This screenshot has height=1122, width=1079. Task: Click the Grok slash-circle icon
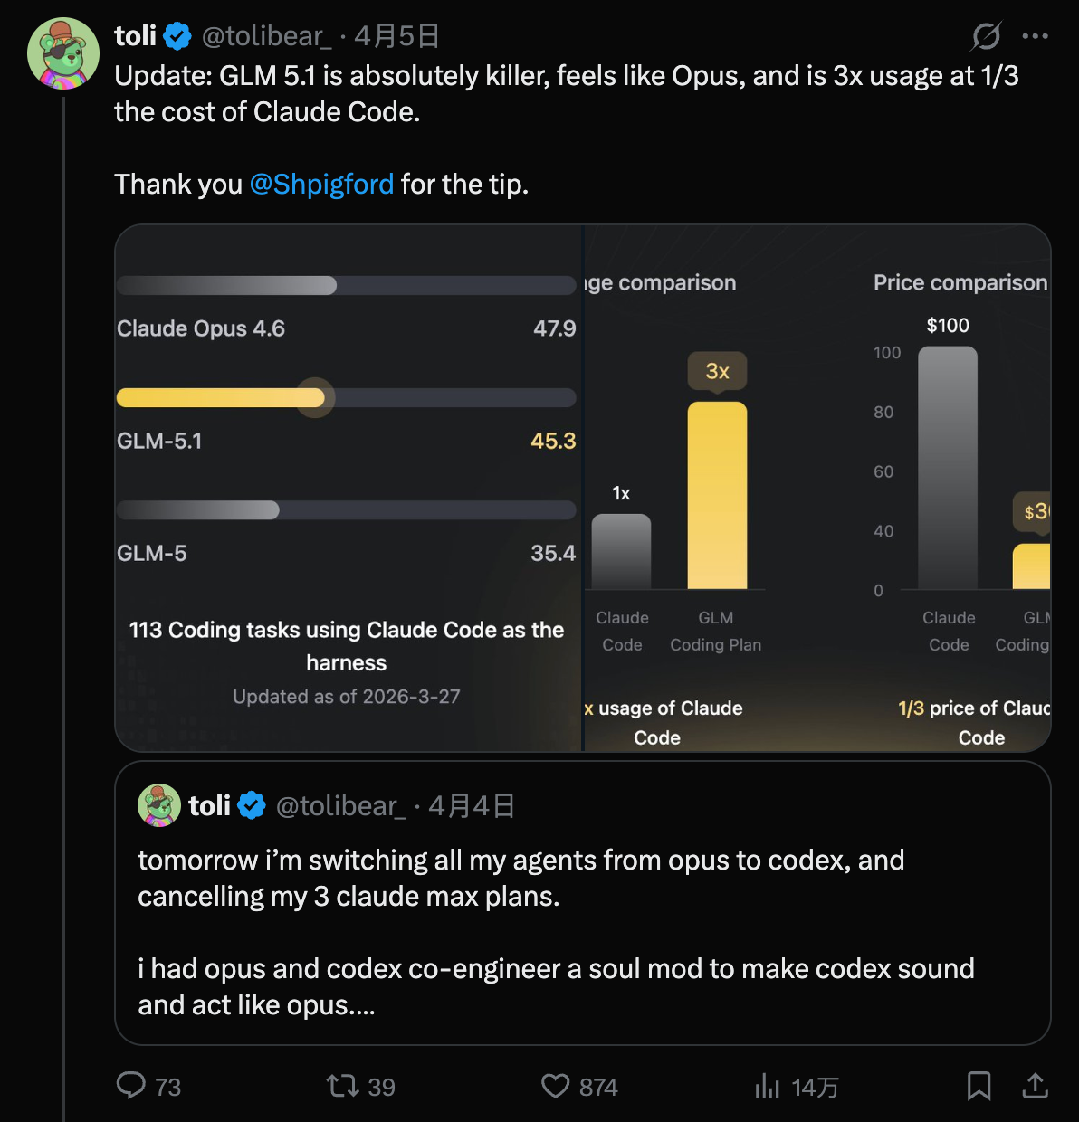tap(986, 36)
